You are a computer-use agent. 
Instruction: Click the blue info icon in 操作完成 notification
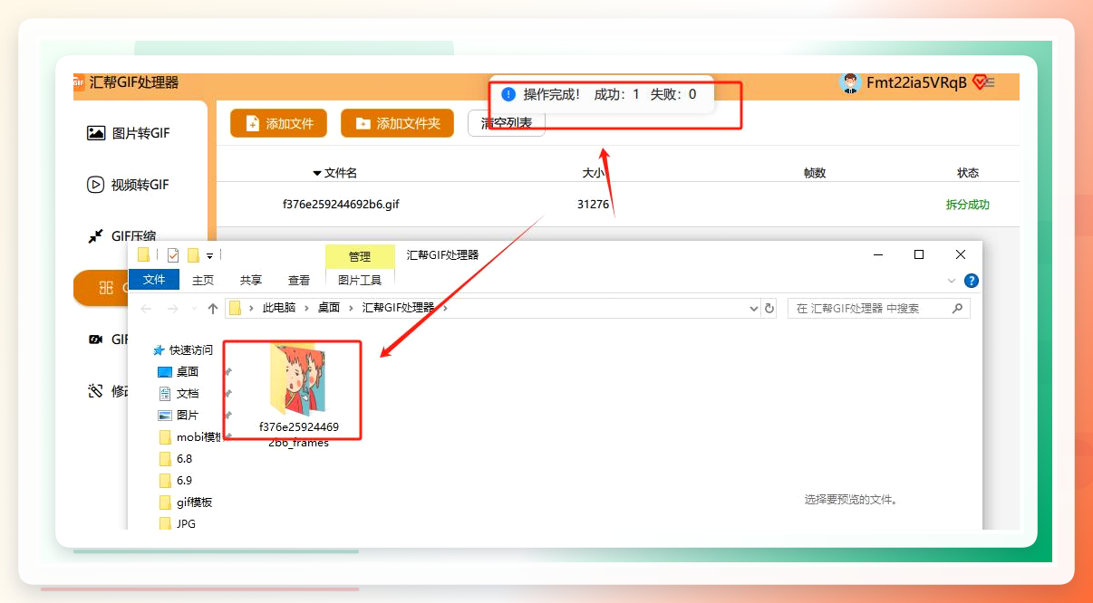(x=508, y=94)
